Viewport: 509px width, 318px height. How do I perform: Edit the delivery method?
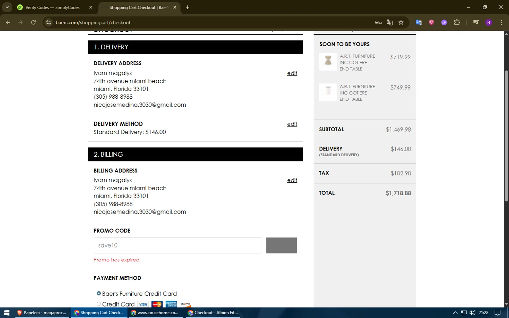click(x=292, y=124)
